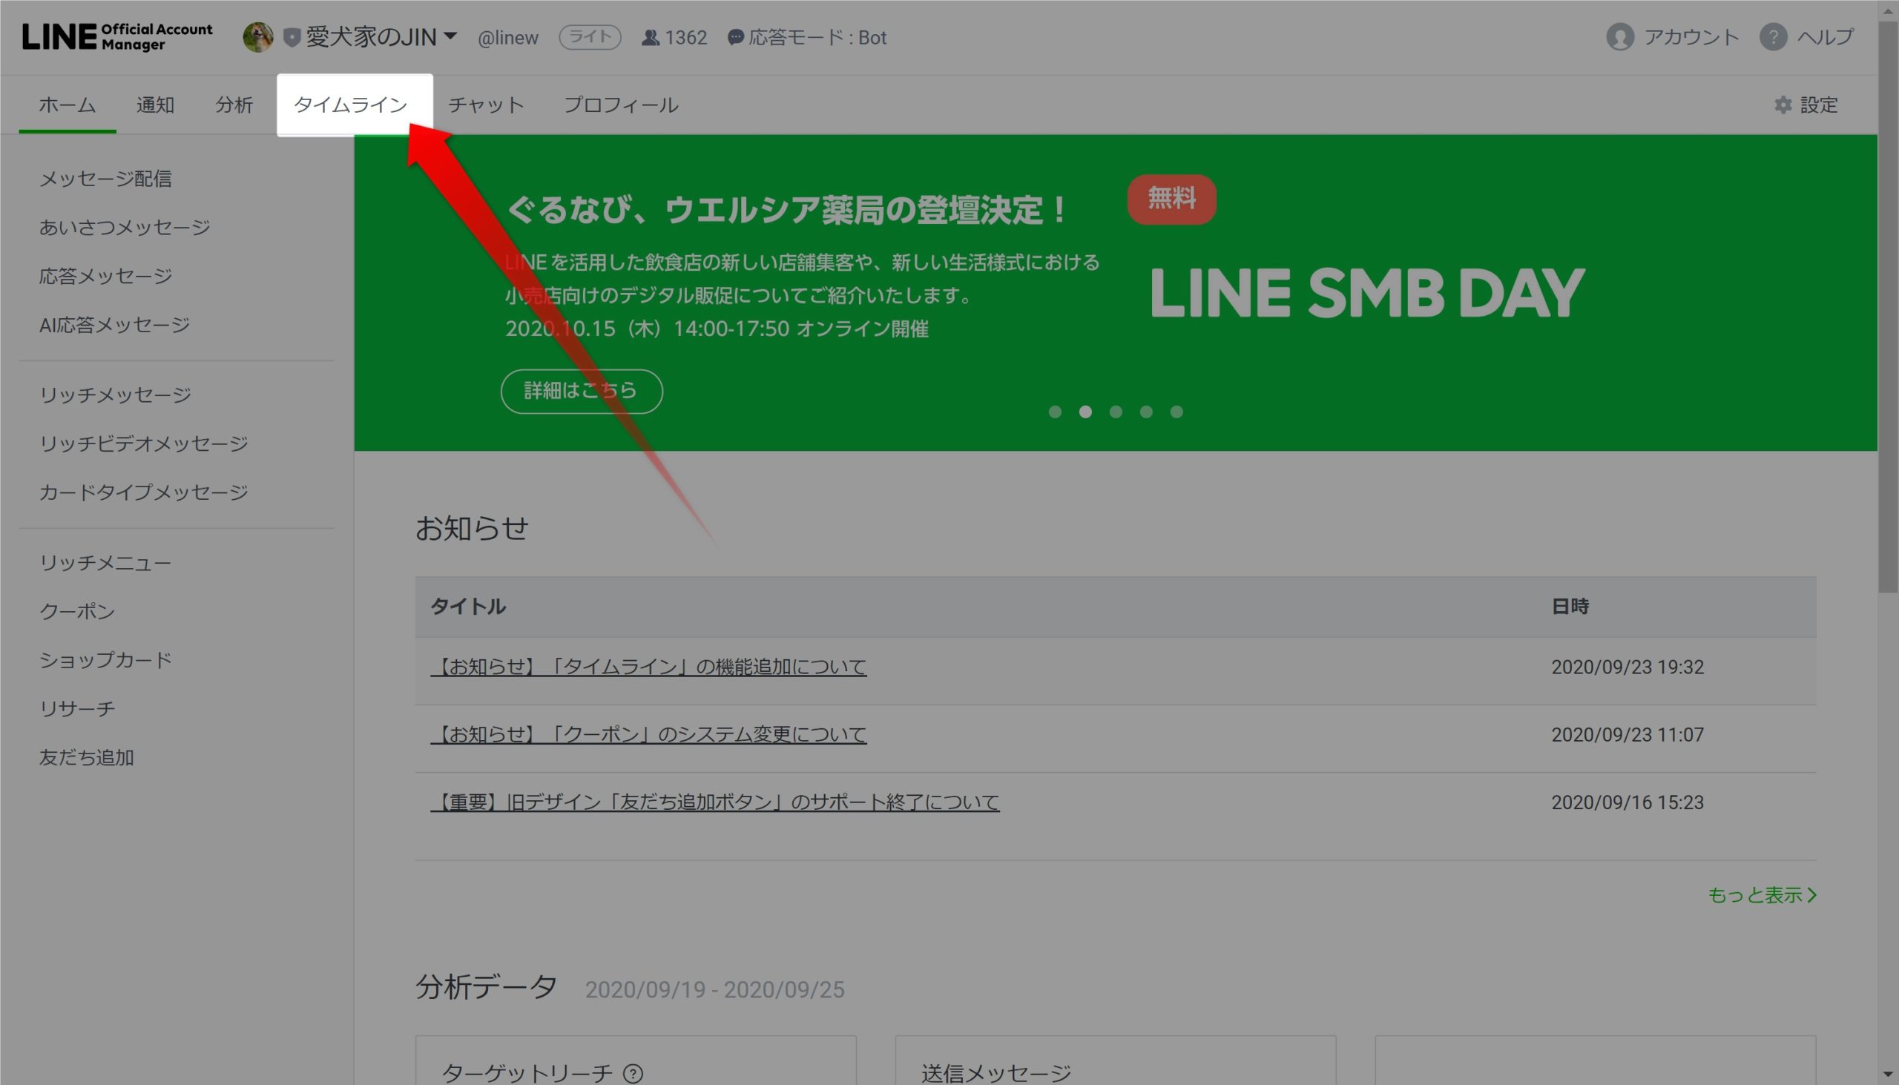Click the help question mark icon
This screenshot has height=1085, width=1899.
point(1773,36)
